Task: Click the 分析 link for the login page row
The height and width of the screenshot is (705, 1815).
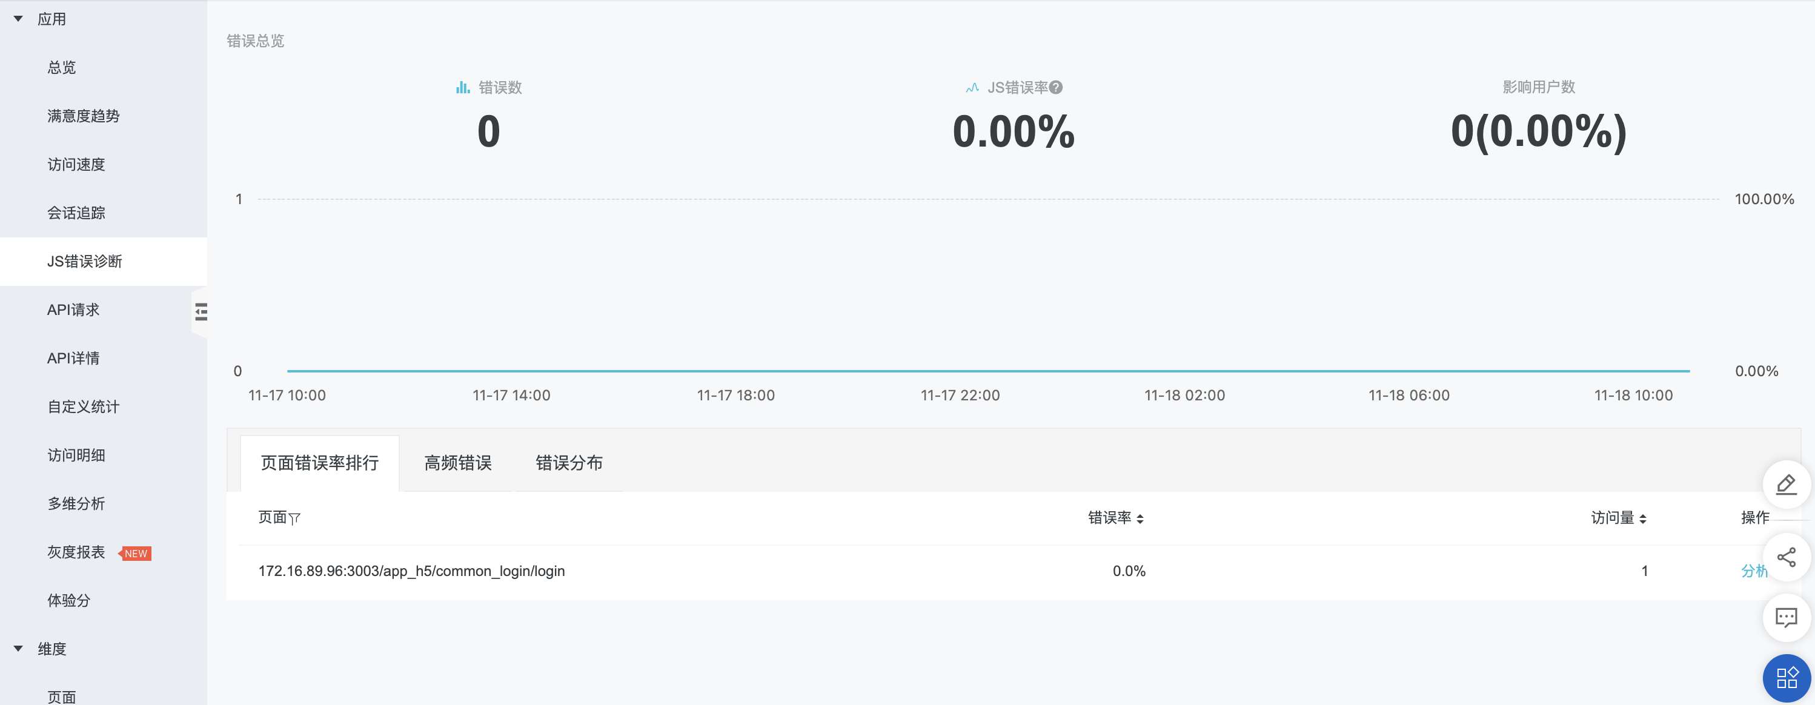Action: click(x=1754, y=571)
